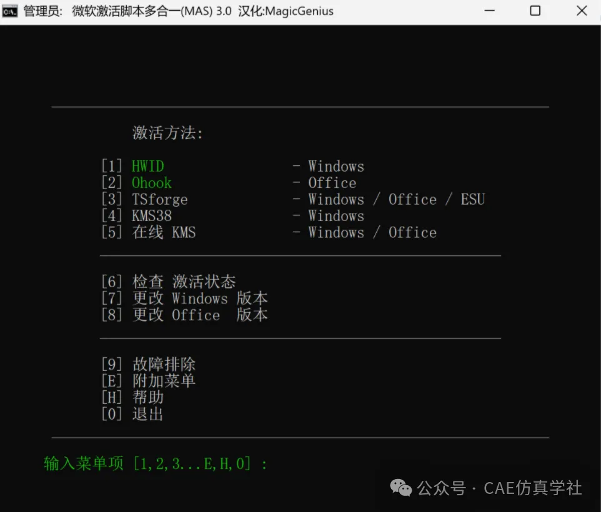Viewport: 601px width, 512px height.
Task: Click "Windows / Office / ESU" on the TSforge row
Action: 397,199
